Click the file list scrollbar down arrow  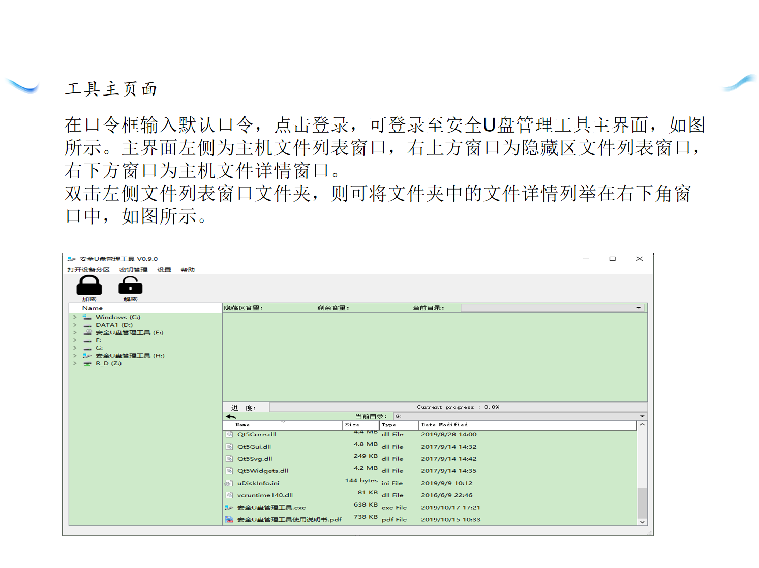642,522
